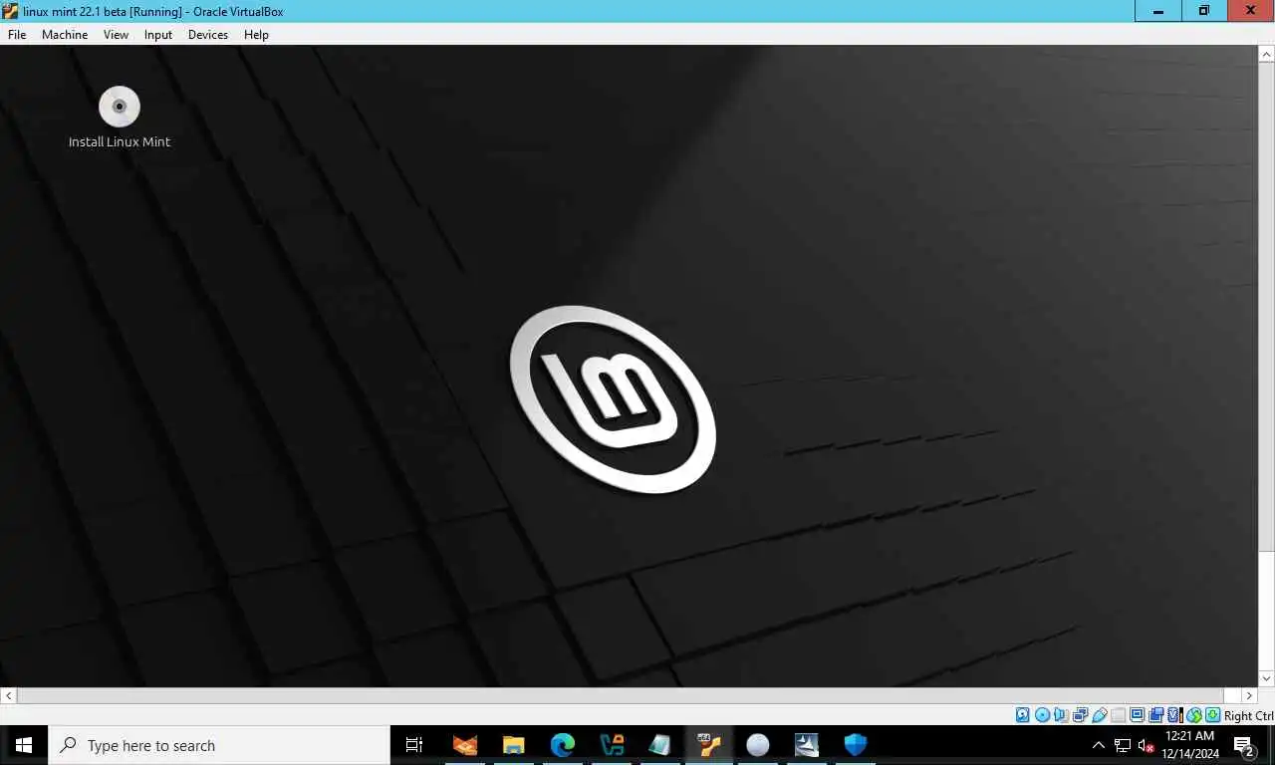Open the File menu
1275x765 pixels.
point(17,34)
